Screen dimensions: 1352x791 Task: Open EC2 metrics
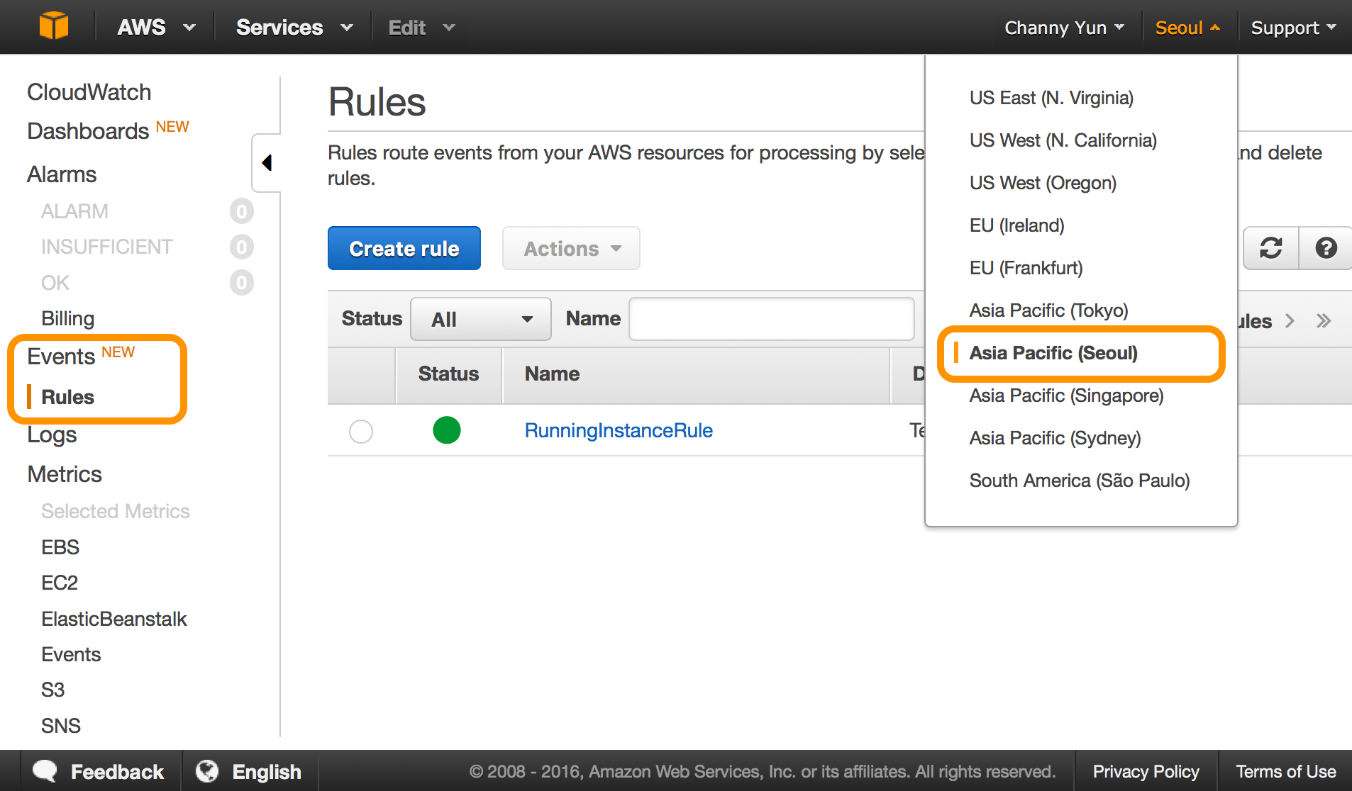[60, 583]
